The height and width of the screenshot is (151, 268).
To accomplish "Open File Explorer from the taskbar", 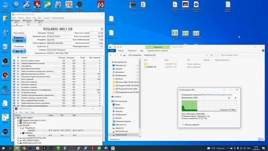I will (x=17, y=148).
